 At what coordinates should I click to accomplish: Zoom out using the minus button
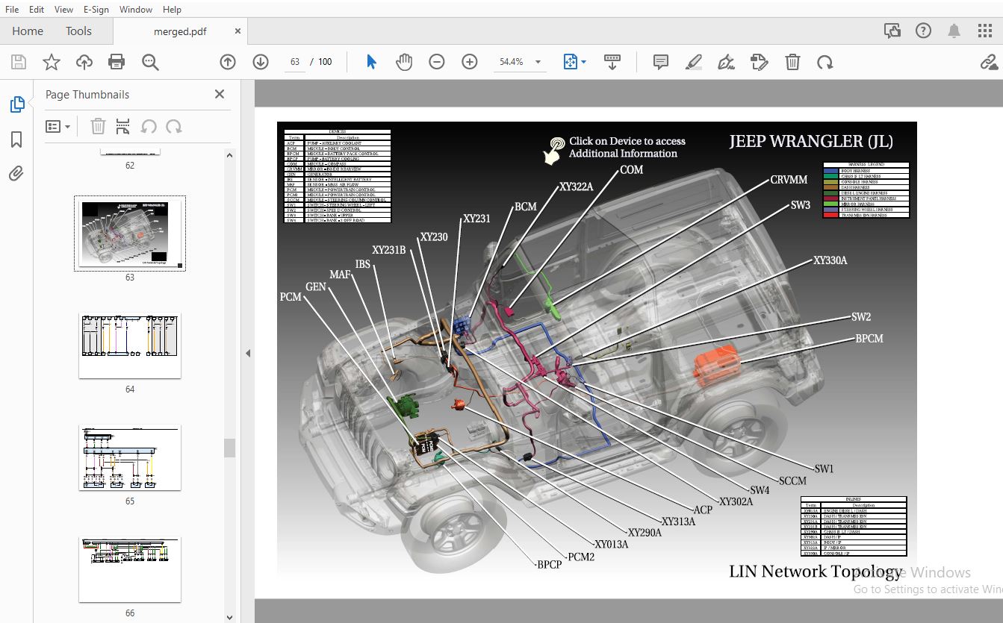[x=437, y=62]
